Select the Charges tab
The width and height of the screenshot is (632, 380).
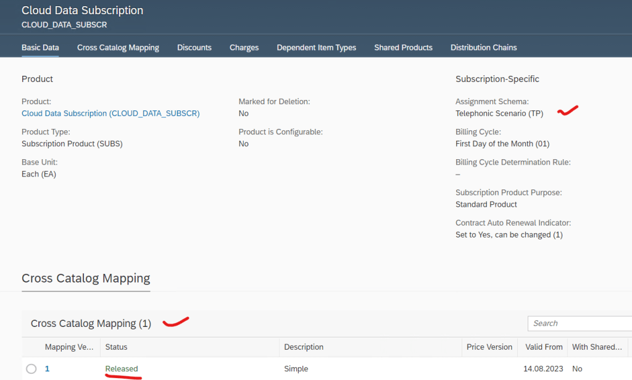[x=244, y=47]
